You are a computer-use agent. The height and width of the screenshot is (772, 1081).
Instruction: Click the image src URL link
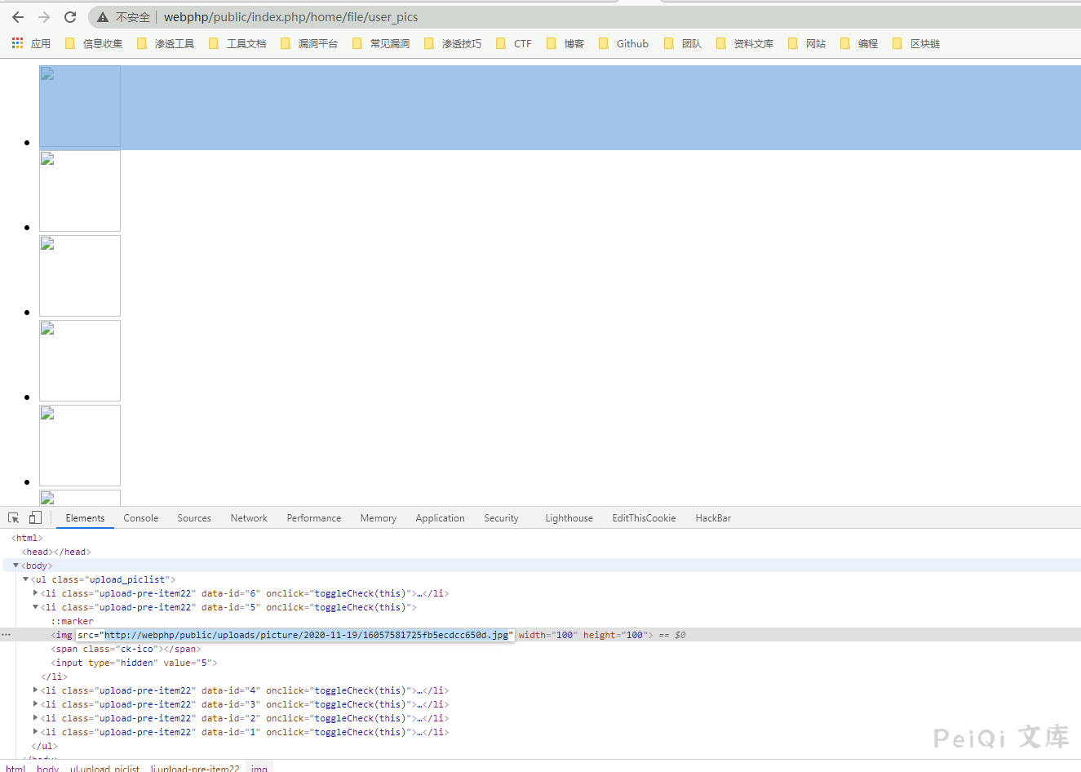306,635
